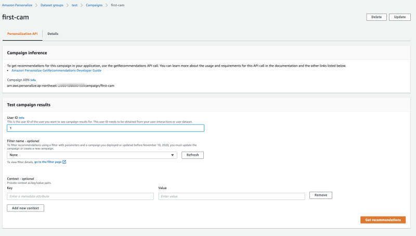Click Add new context button
The width and height of the screenshot is (416, 236).
[x=25, y=208]
